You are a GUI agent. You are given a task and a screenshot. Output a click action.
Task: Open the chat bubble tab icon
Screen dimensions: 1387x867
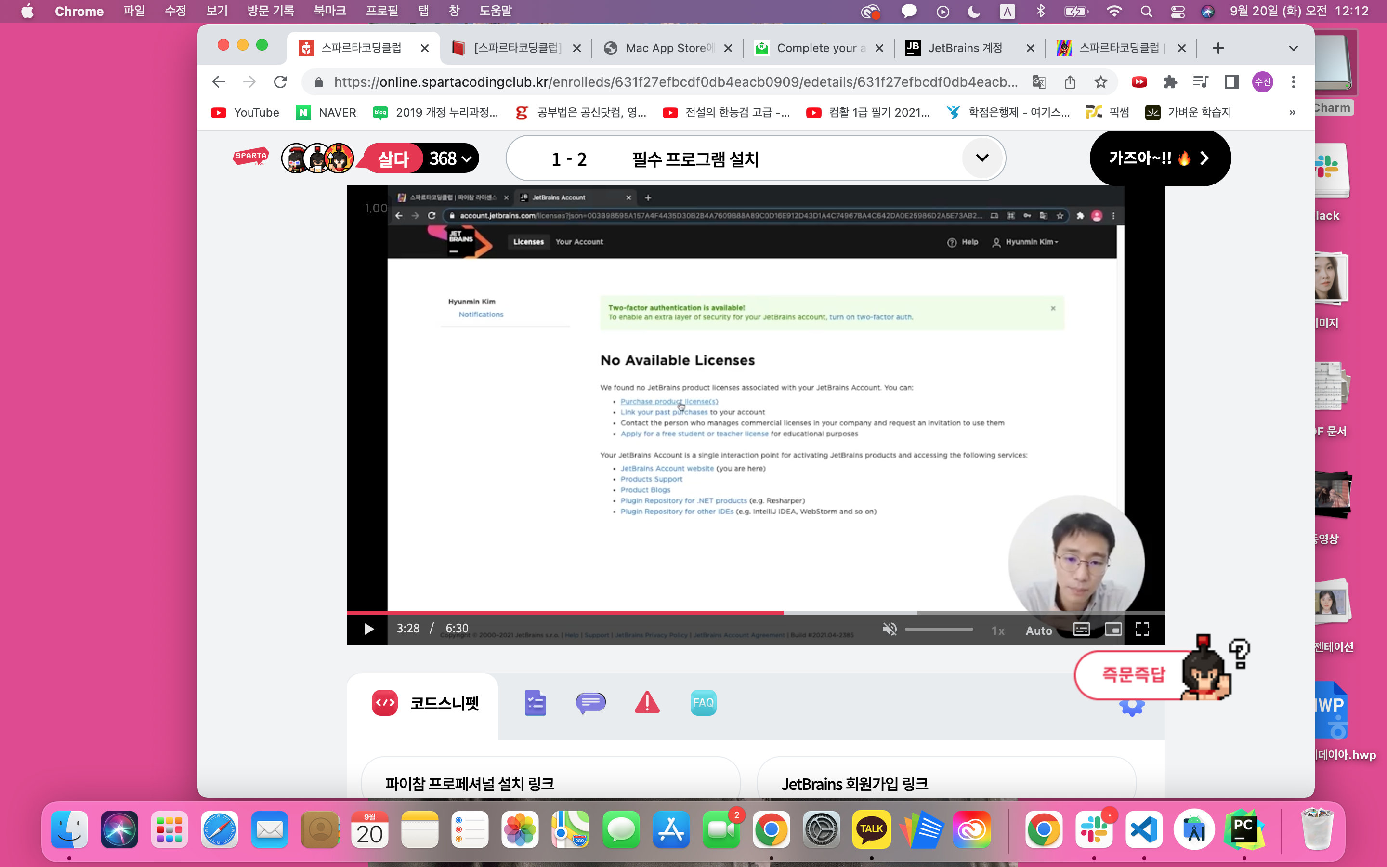pos(590,703)
